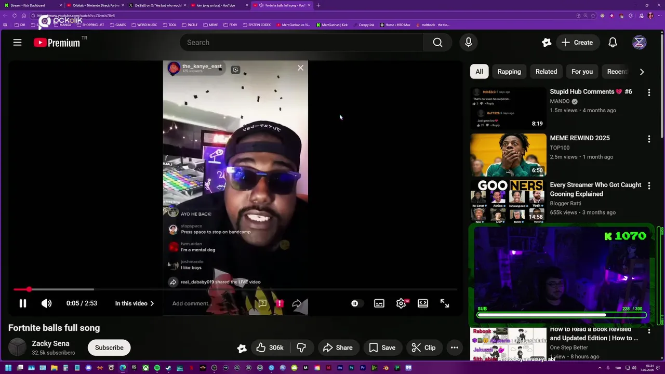Close the embedded livestream overlay X
This screenshot has height=374, width=665.
pos(300,68)
